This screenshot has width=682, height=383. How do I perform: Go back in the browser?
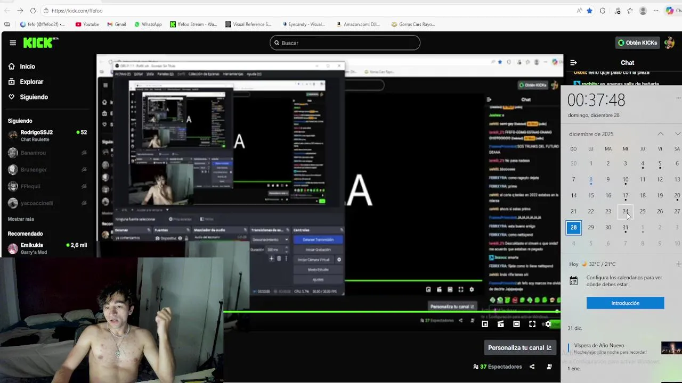7,11
